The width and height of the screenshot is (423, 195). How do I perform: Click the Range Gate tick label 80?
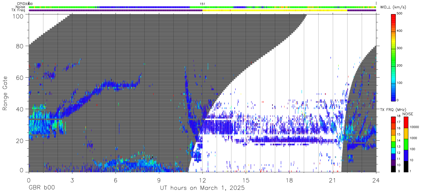coord(20,46)
